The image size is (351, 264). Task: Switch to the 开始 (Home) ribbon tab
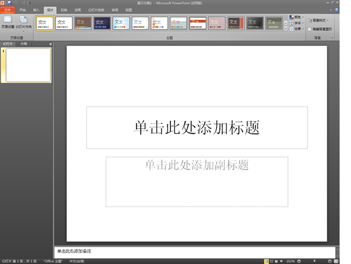[22, 10]
